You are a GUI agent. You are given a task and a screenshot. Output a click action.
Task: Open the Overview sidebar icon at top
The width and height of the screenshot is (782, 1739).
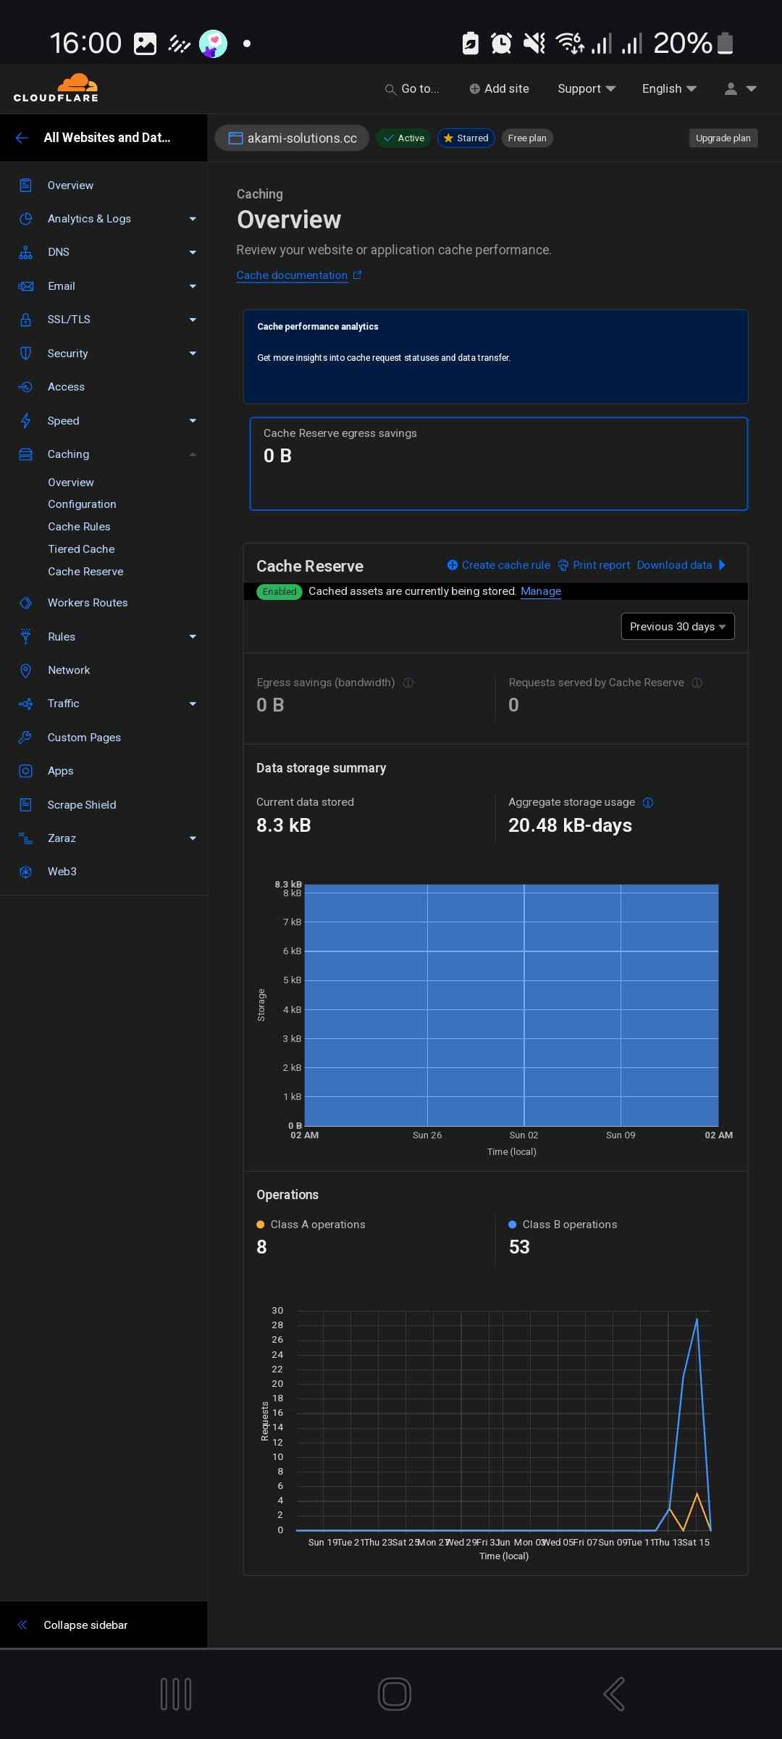pyautogui.click(x=25, y=185)
